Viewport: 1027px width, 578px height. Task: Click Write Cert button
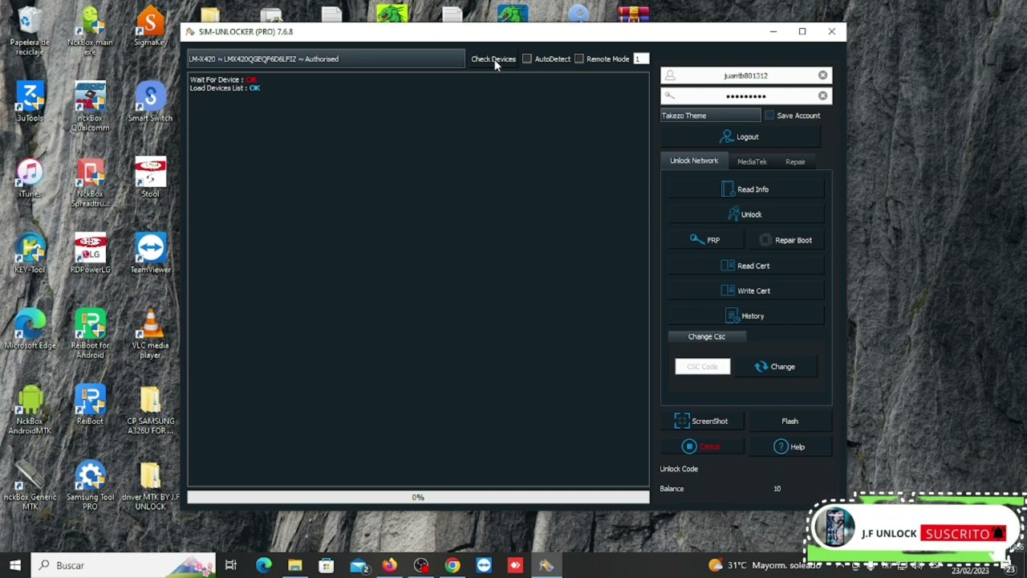click(x=746, y=291)
